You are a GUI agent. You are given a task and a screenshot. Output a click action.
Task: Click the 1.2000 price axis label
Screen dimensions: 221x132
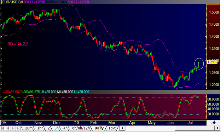[214, 85]
